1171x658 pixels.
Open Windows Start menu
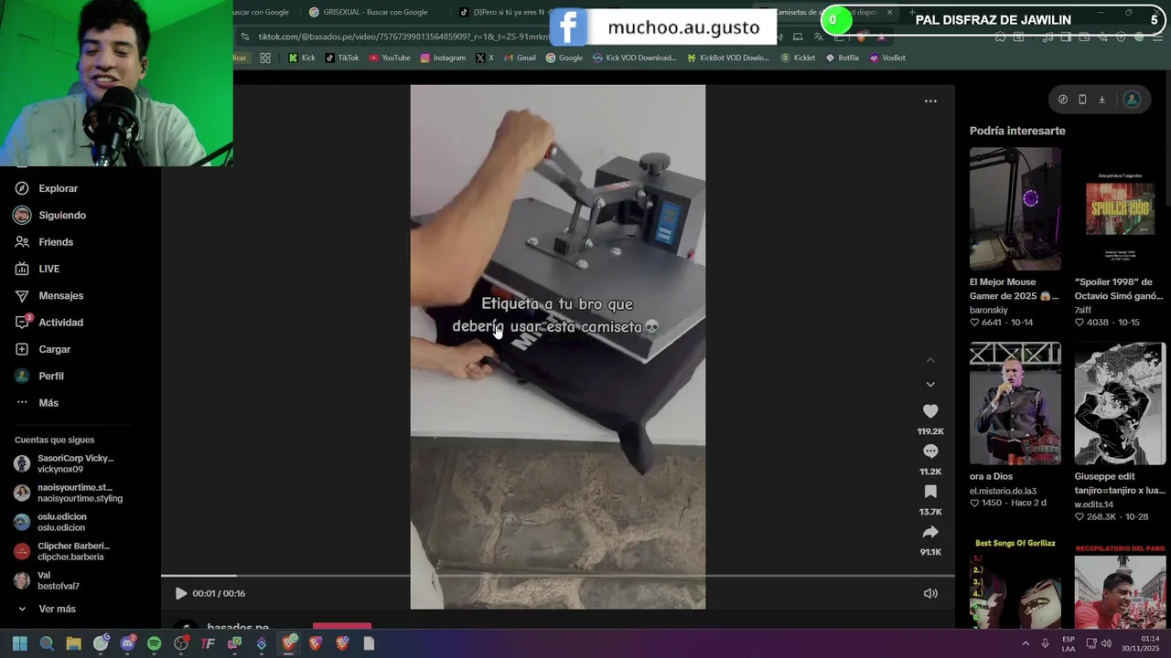tap(19, 643)
